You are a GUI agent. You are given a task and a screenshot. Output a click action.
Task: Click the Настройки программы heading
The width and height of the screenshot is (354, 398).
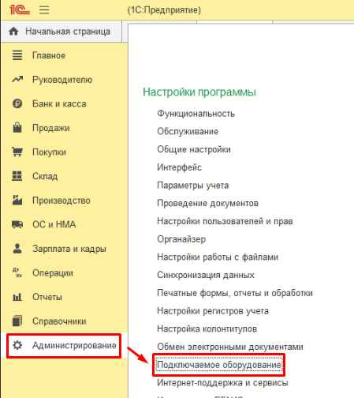[199, 92]
